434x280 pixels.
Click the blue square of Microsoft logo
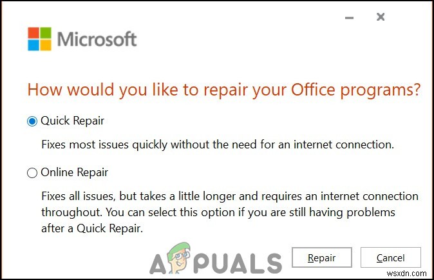point(33,45)
